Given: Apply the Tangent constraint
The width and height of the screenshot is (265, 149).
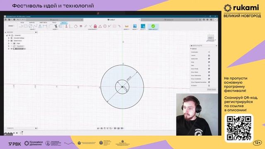Looking at the screenshot, I should tap(76, 26).
